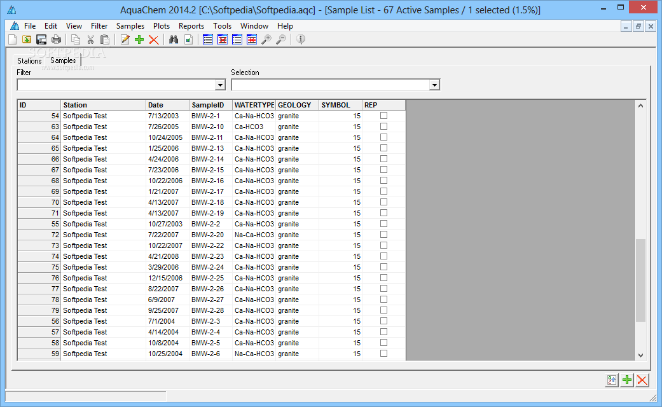Click the magnifier zoom-in plus icon
This screenshot has height=407, width=662.
click(x=266, y=39)
